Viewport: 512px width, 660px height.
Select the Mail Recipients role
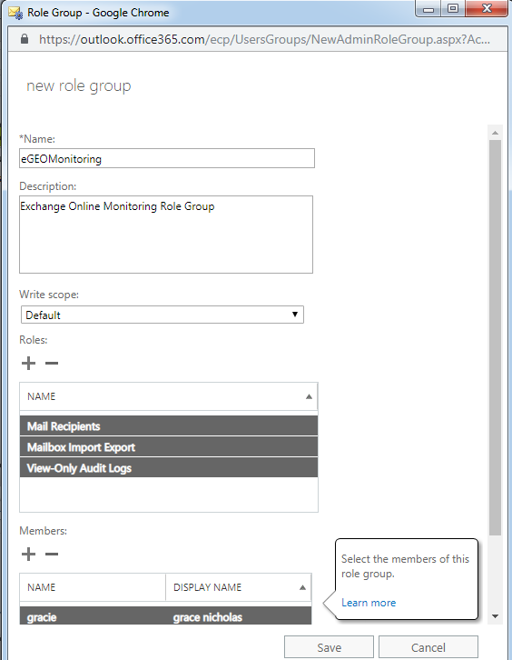pos(169,426)
